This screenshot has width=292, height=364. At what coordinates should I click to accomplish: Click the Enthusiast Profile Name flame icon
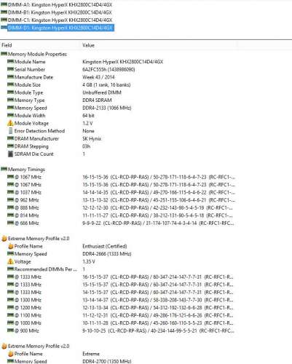[10, 246]
